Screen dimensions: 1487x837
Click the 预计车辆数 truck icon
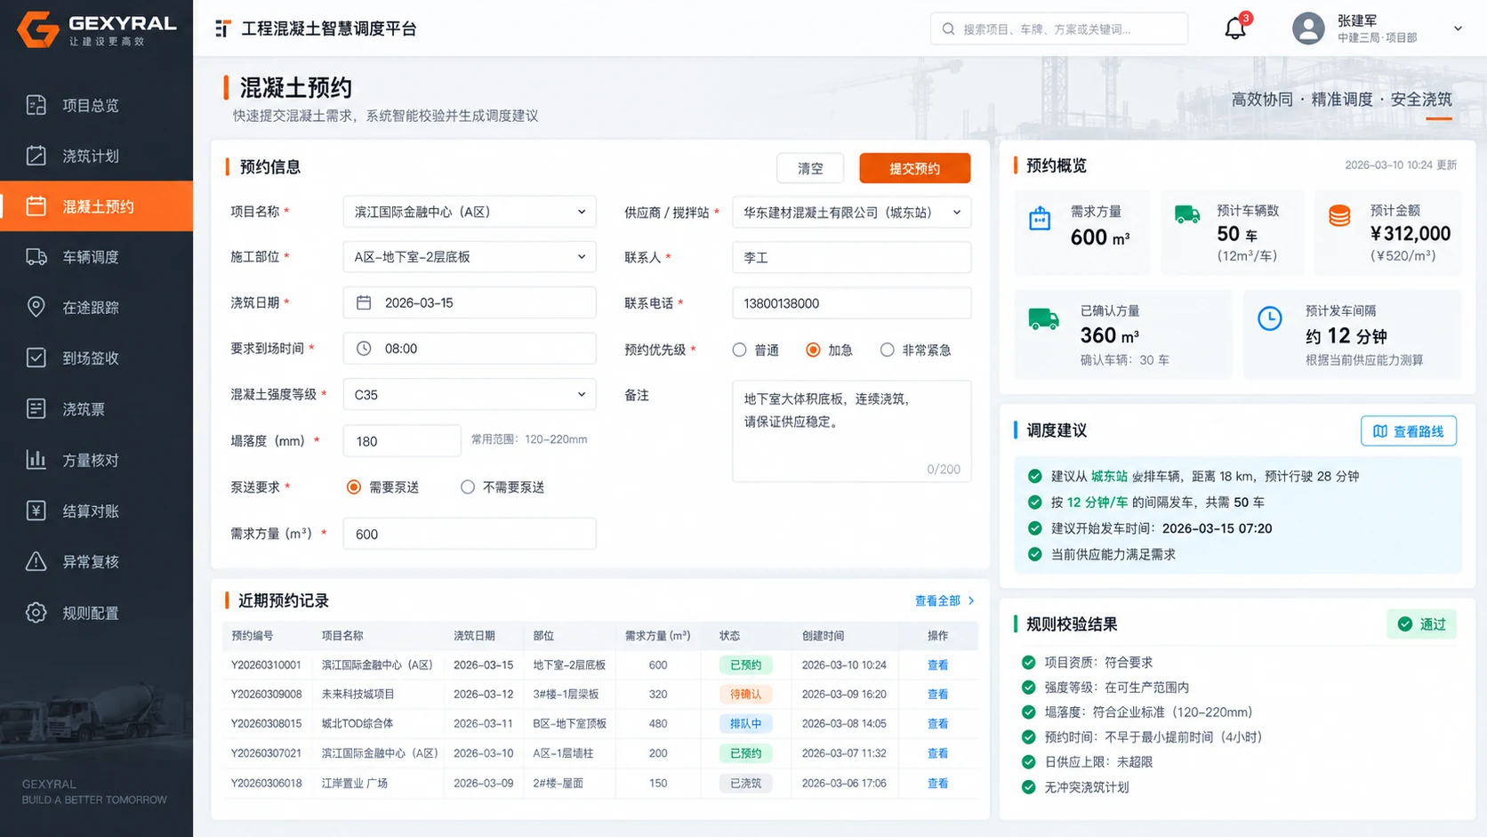[x=1187, y=214]
